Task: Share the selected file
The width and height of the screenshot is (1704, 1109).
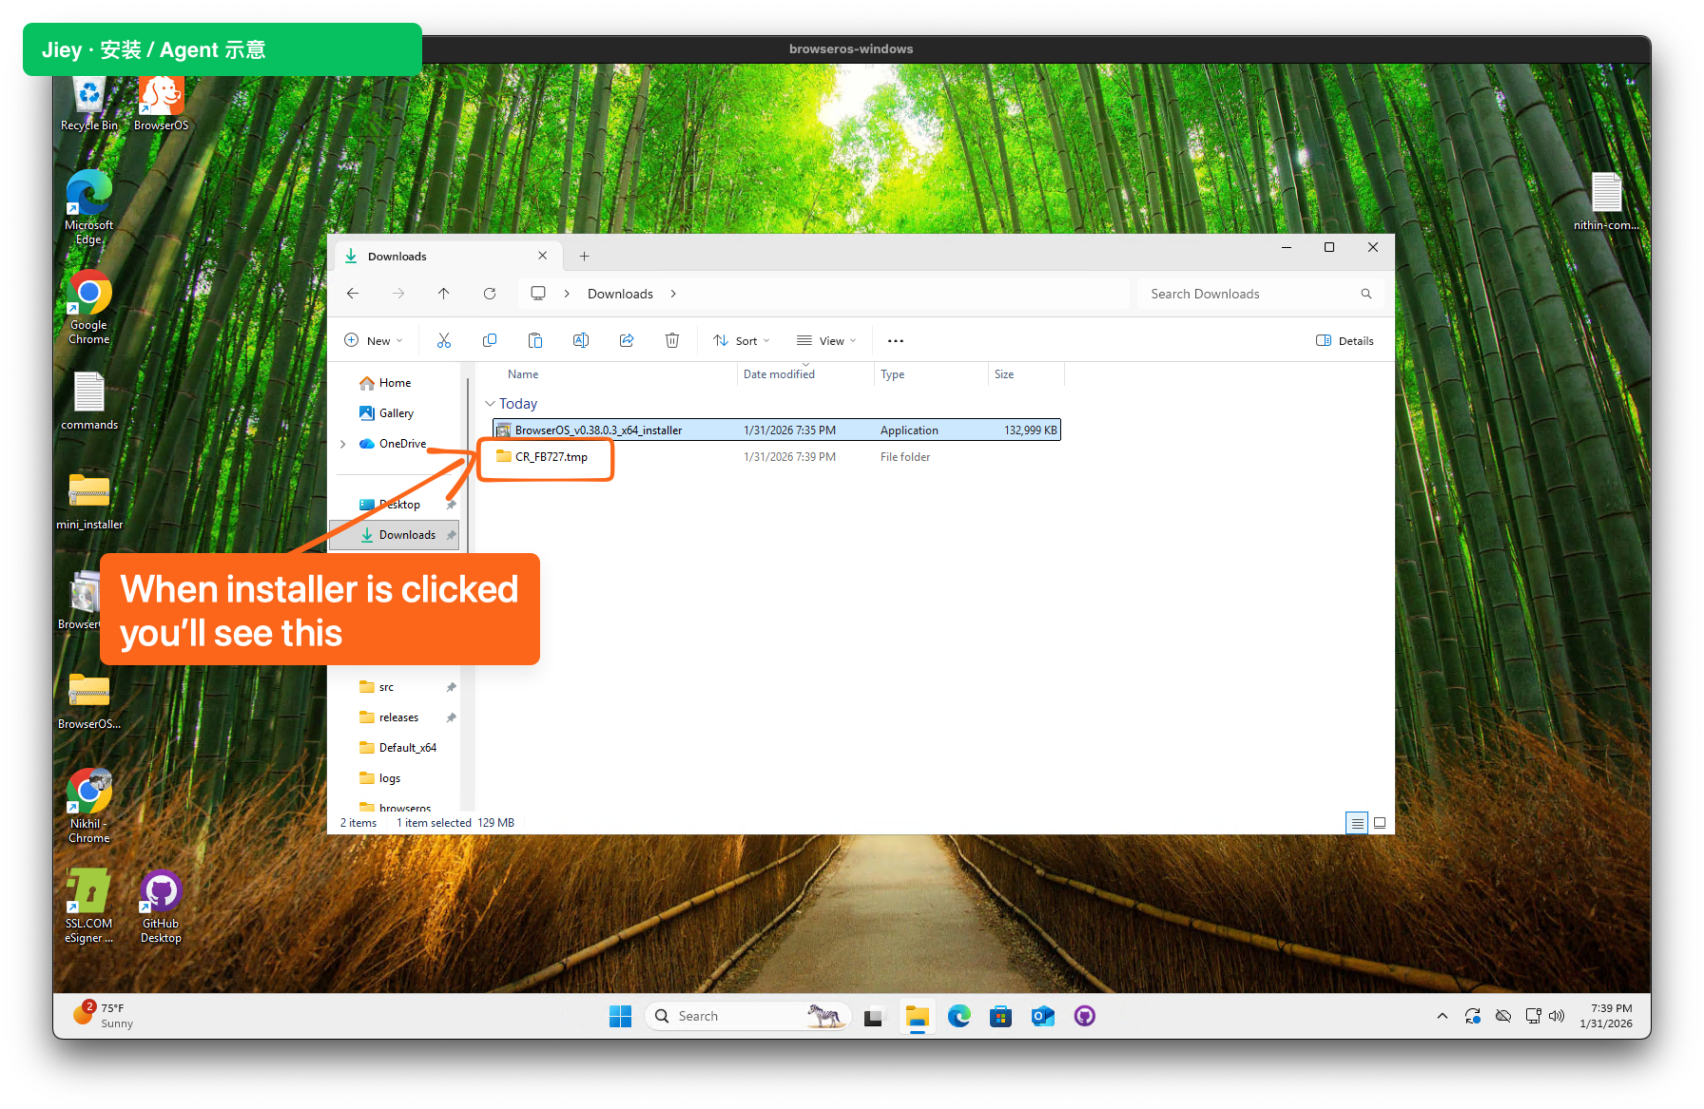Action: click(627, 340)
